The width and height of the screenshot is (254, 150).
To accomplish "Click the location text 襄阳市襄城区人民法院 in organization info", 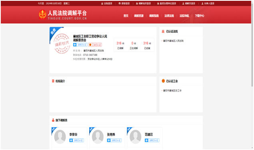I will pos(94,51).
